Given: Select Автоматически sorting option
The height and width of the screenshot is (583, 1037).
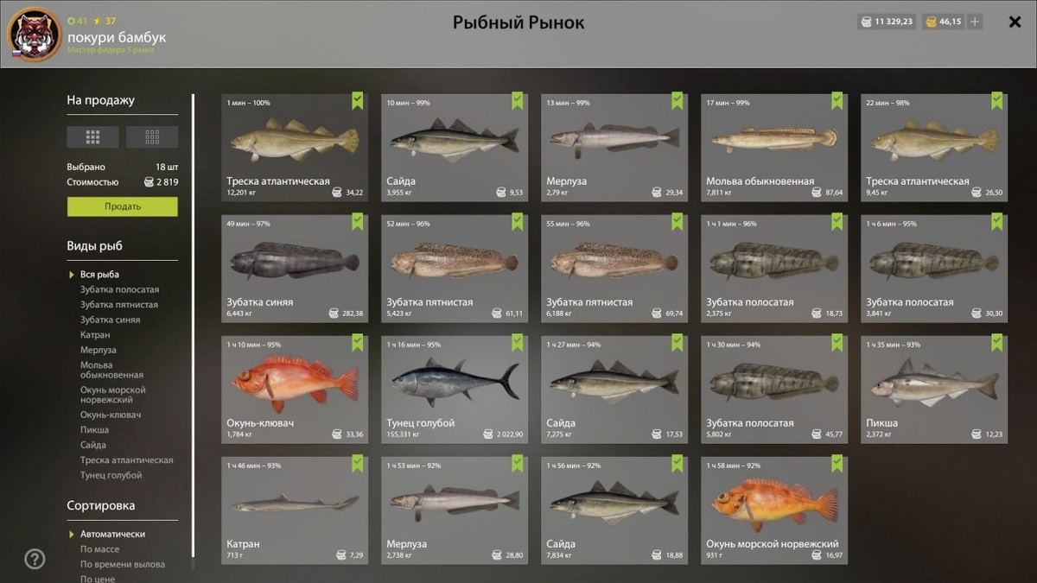Looking at the screenshot, I should 112,534.
